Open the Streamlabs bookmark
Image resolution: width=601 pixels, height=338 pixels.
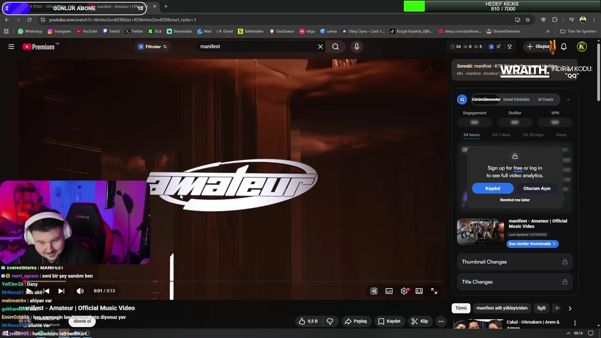point(179,31)
